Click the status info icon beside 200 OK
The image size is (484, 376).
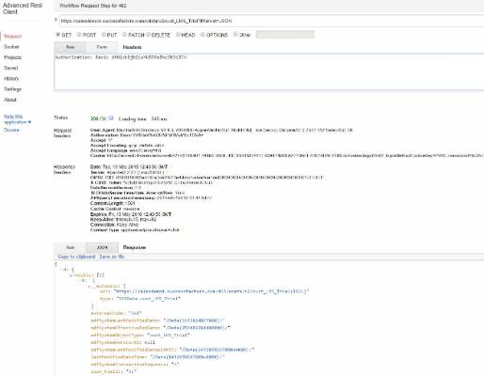(x=111, y=118)
